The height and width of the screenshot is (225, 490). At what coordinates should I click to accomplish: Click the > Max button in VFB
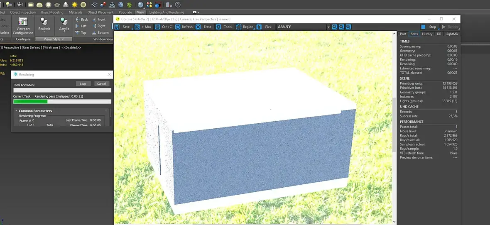pyautogui.click(x=143, y=27)
